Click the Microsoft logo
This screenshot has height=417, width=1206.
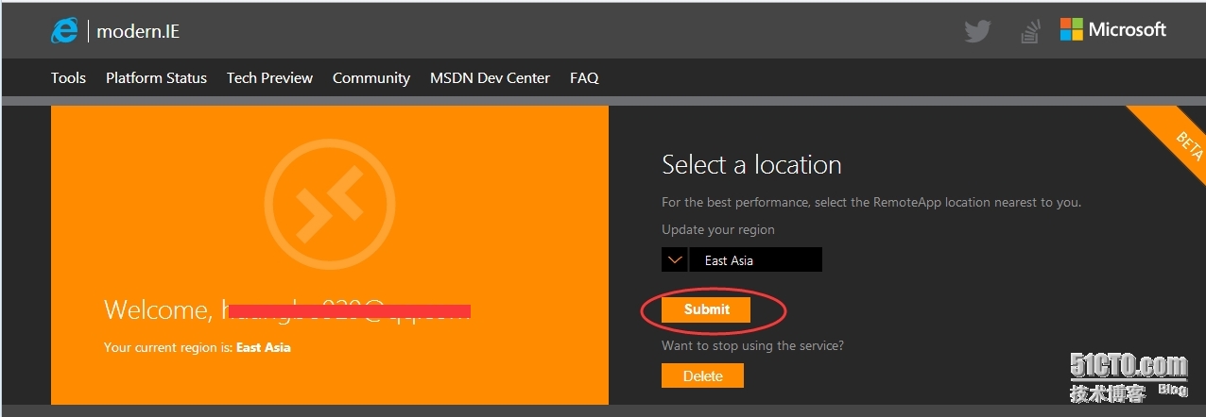[1112, 30]
